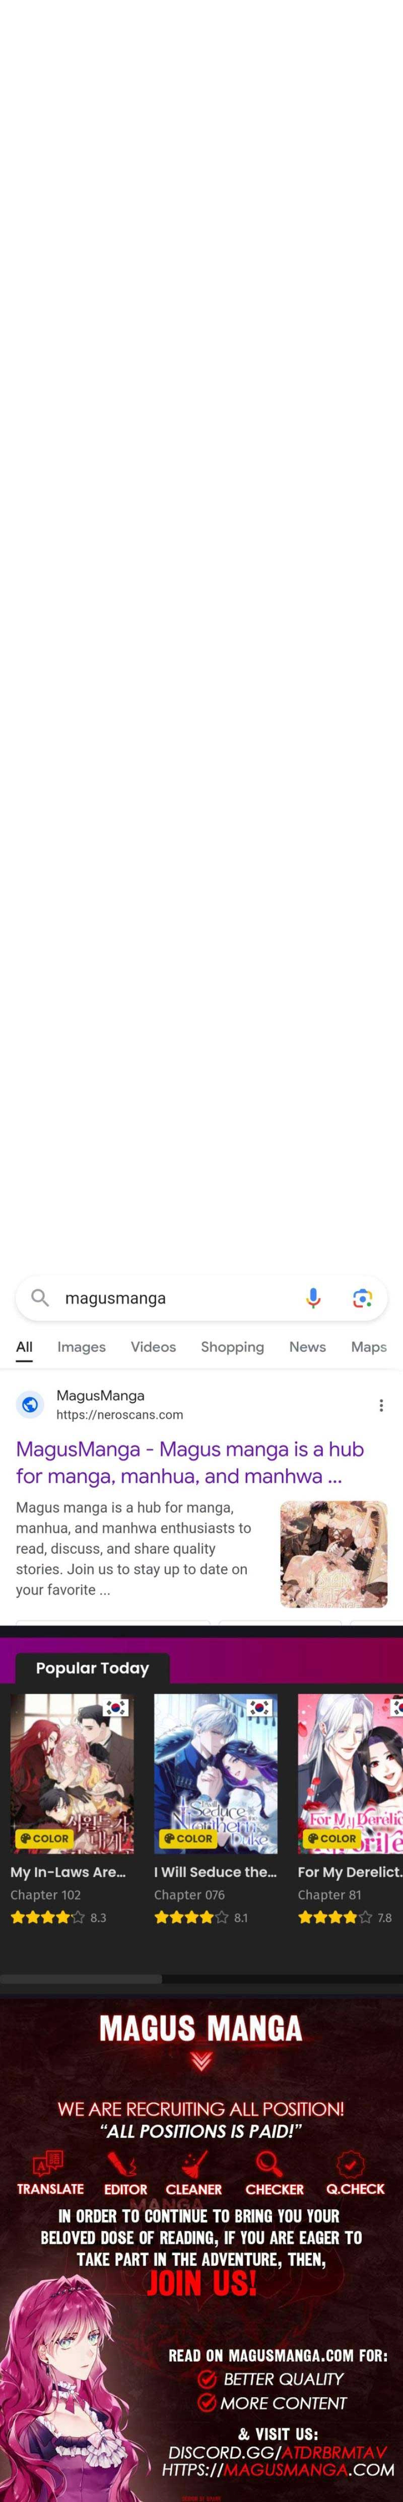The image size is (403, 2502).
Task: Click the MagusManga globe favicon
Action: 30,1405
